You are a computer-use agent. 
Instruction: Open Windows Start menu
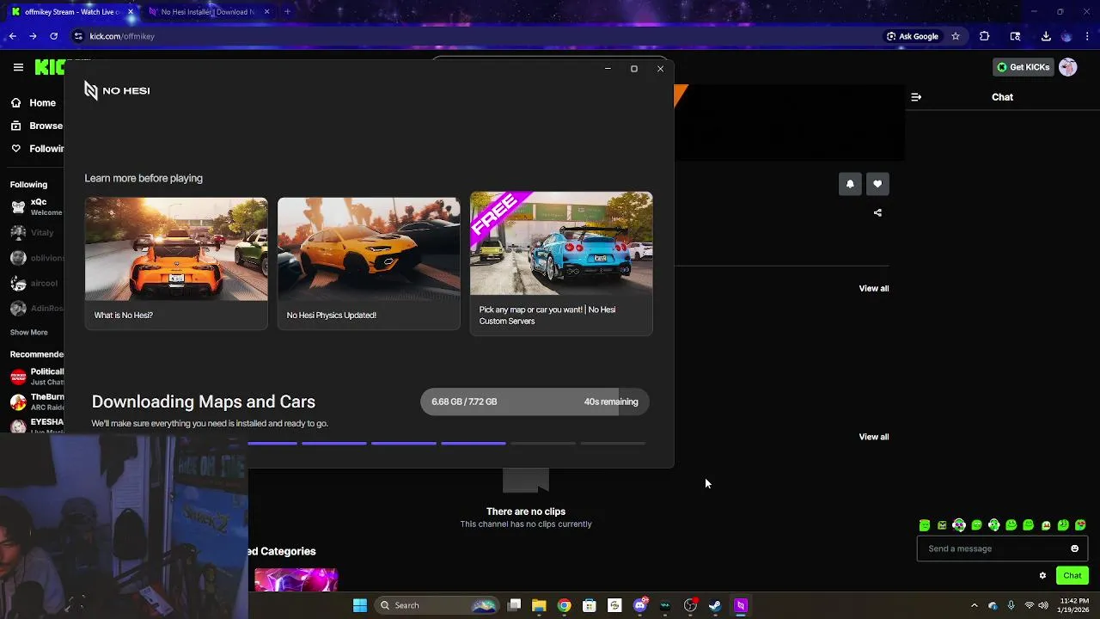point(360,605)
